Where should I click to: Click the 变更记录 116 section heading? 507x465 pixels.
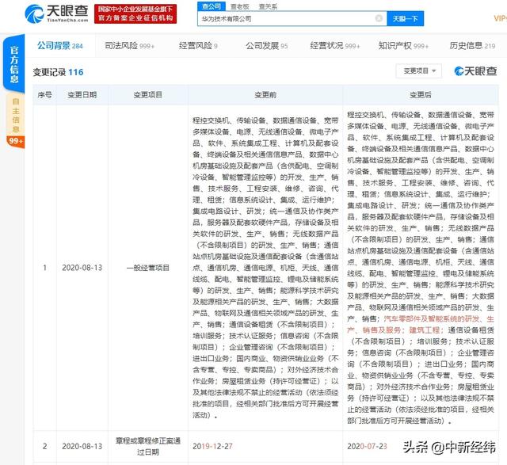pyautogui.click(x=58, y=72)
